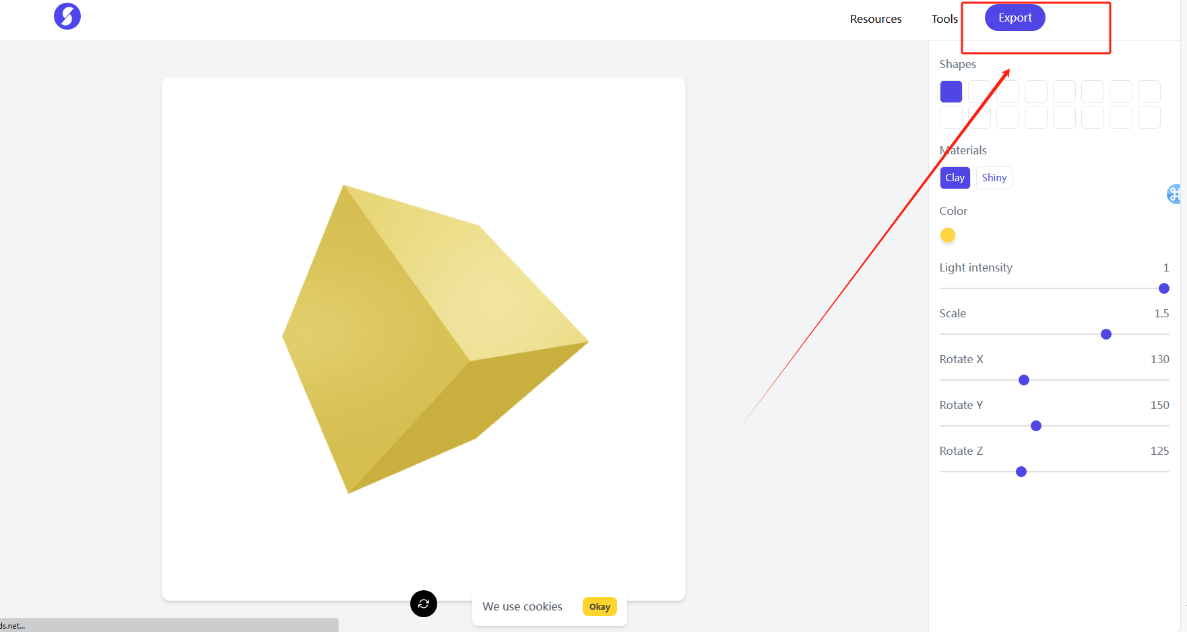
Task: Select the fourth shape tile in top row
Action: 1036,92
